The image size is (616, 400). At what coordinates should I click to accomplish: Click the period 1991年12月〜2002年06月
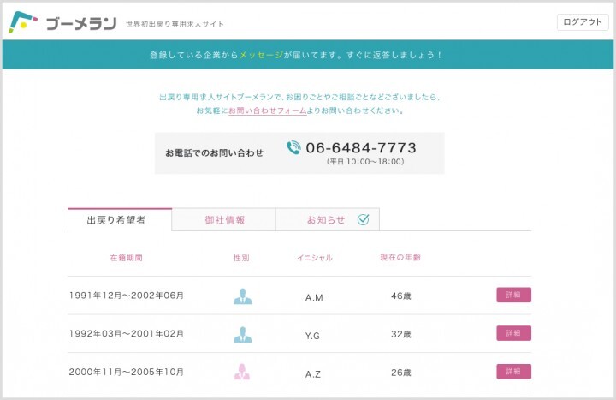point(127,296)
